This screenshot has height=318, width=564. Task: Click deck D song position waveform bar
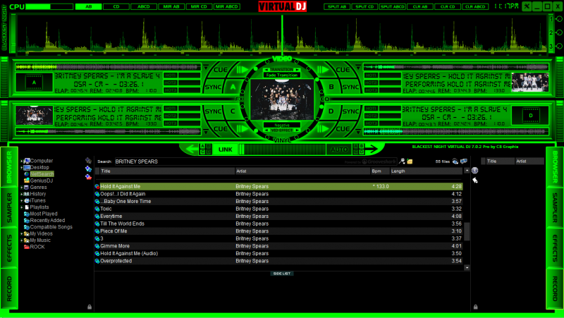pyautogui.click(x=456, y=132)
